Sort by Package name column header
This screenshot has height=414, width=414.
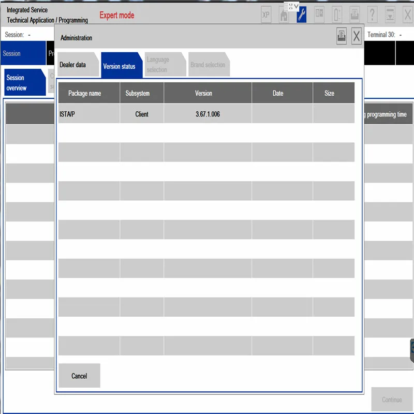(89, 93)
